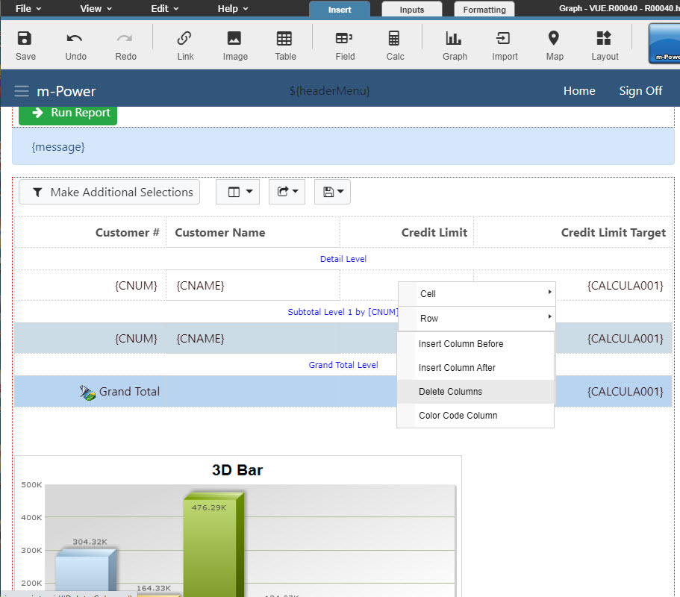Insert a Map
The height and width of the screenshot is (597, 680).
point(555,46)
